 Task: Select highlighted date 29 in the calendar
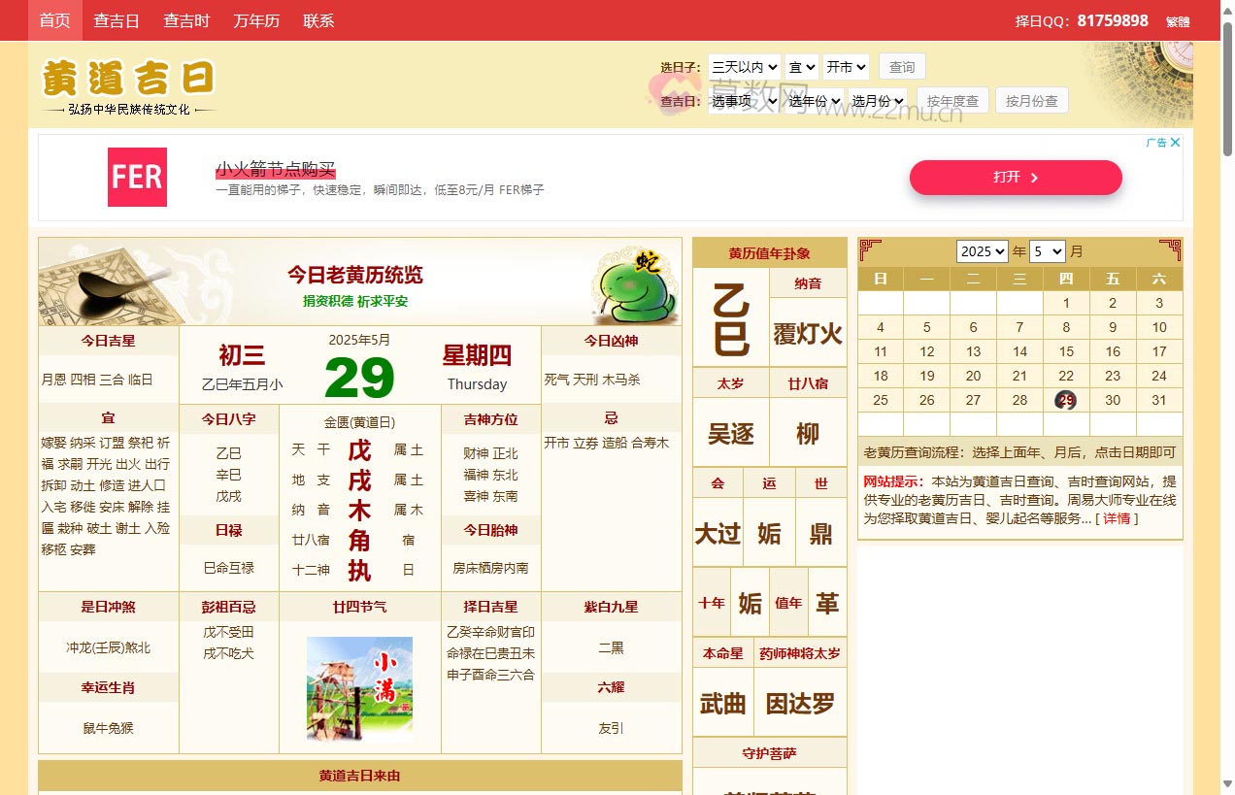1066,400
